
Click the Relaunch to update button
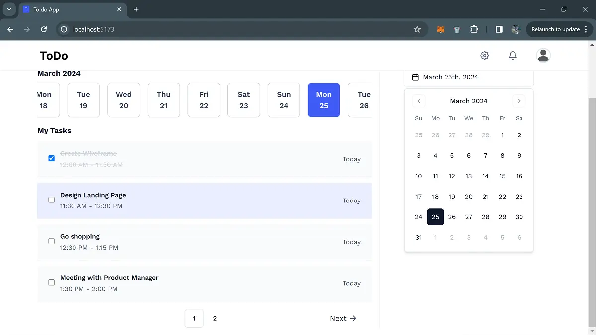tap(556, 29)
